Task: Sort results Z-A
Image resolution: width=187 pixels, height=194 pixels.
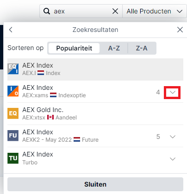Action: (142, 48)
